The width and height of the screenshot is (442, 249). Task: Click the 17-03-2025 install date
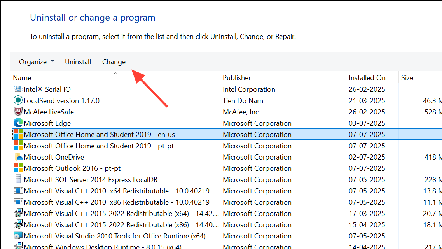367,214
